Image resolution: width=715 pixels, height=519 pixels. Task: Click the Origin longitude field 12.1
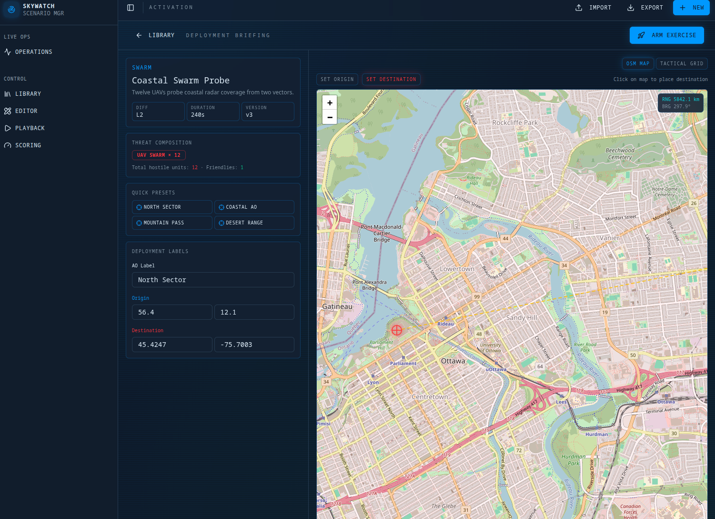pos(254,312)
